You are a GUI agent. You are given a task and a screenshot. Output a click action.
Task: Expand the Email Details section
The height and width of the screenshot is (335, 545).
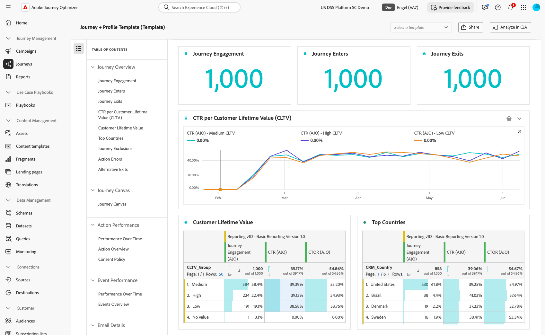[x=93, y=325]
